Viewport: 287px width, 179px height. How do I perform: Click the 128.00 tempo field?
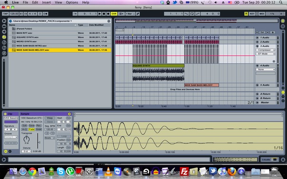[14, 14]
